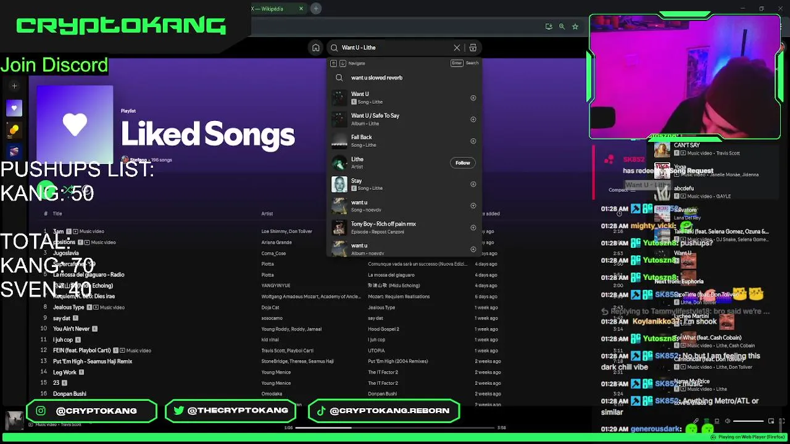Select FEIN (feat. Playboi Carti) track
790x444 pixels.
(272, 350)
